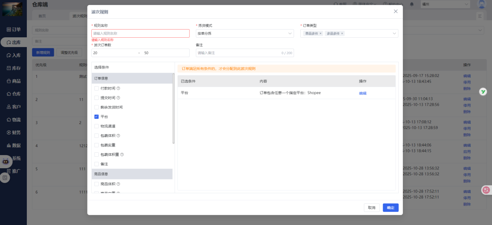
Task: Click the help icon beside 商品体积
Action: pyautogui.click(x=118, y=184)
